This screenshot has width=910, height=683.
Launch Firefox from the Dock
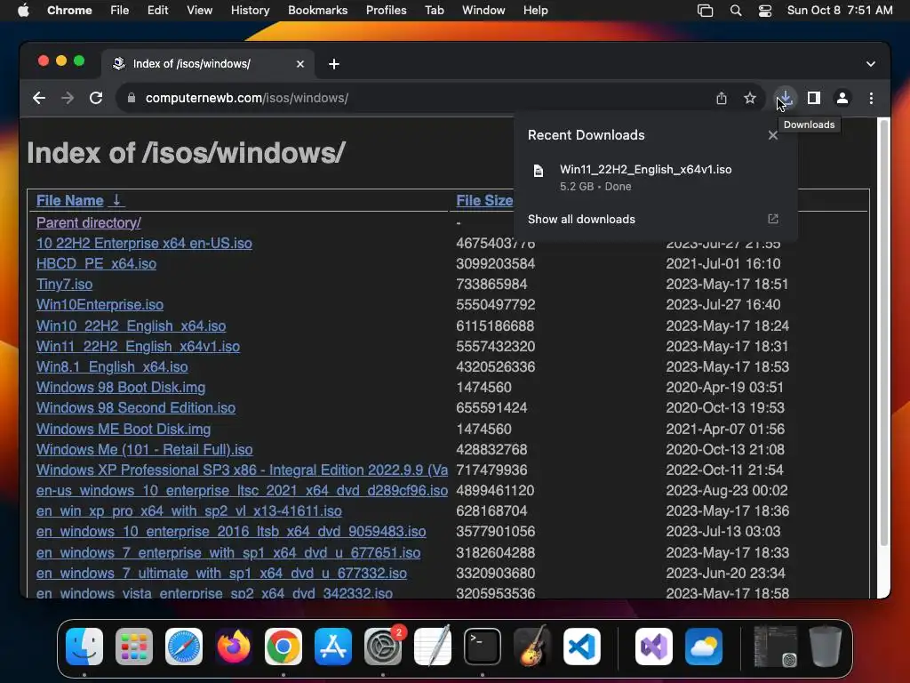pos(234,647)
